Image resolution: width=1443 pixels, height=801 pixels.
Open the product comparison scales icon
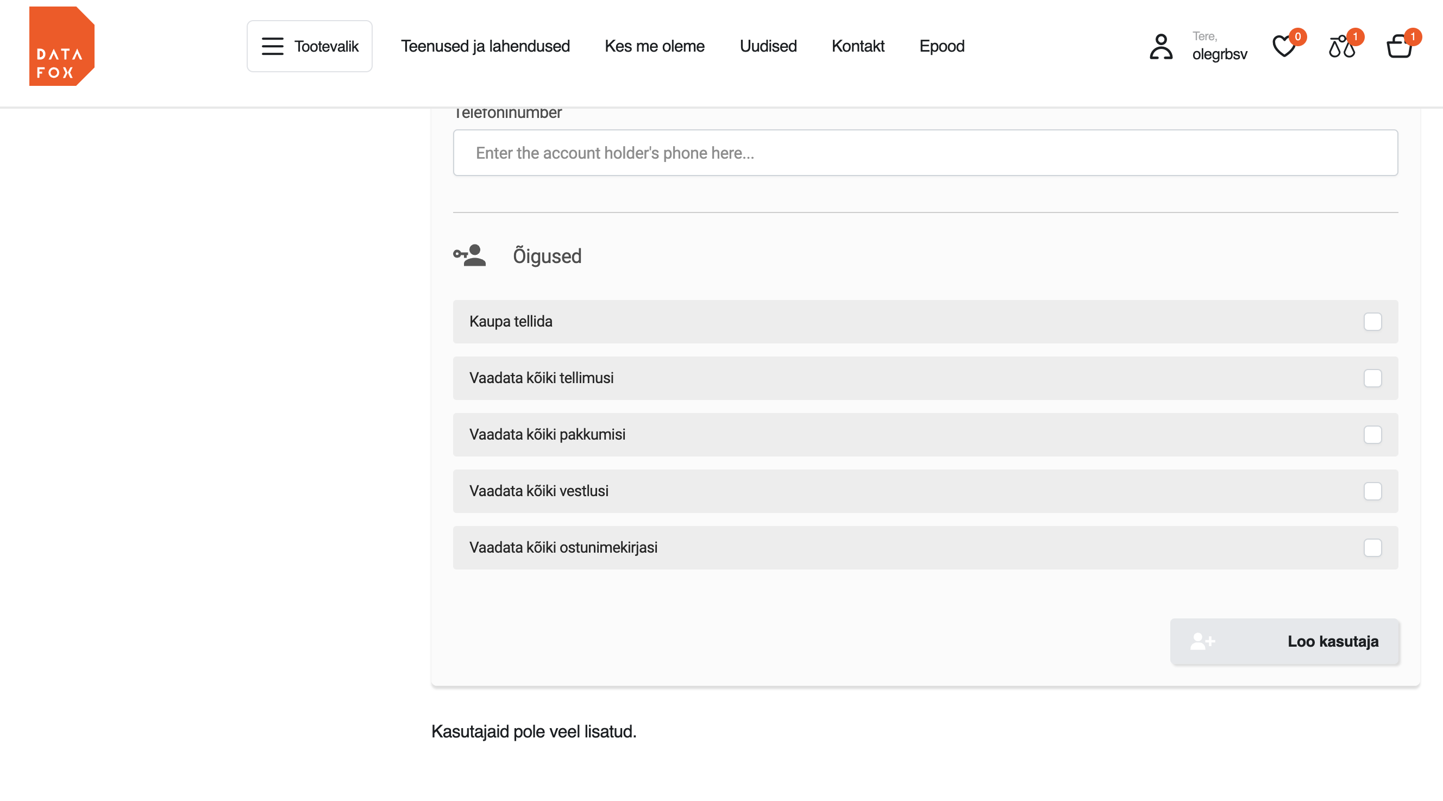tap(1341, 46)
